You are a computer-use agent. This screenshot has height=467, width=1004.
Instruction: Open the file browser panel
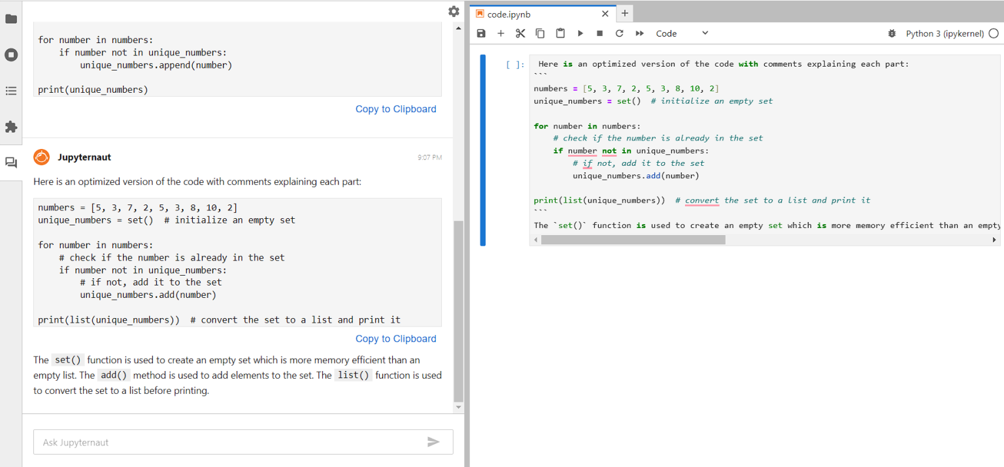pos(10,20)
